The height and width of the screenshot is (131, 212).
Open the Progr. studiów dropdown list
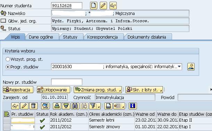(179, 66)
